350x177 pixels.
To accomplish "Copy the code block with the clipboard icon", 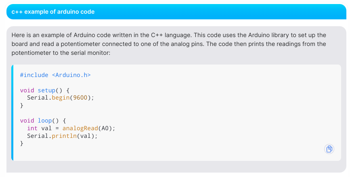I will coord(329,149).
